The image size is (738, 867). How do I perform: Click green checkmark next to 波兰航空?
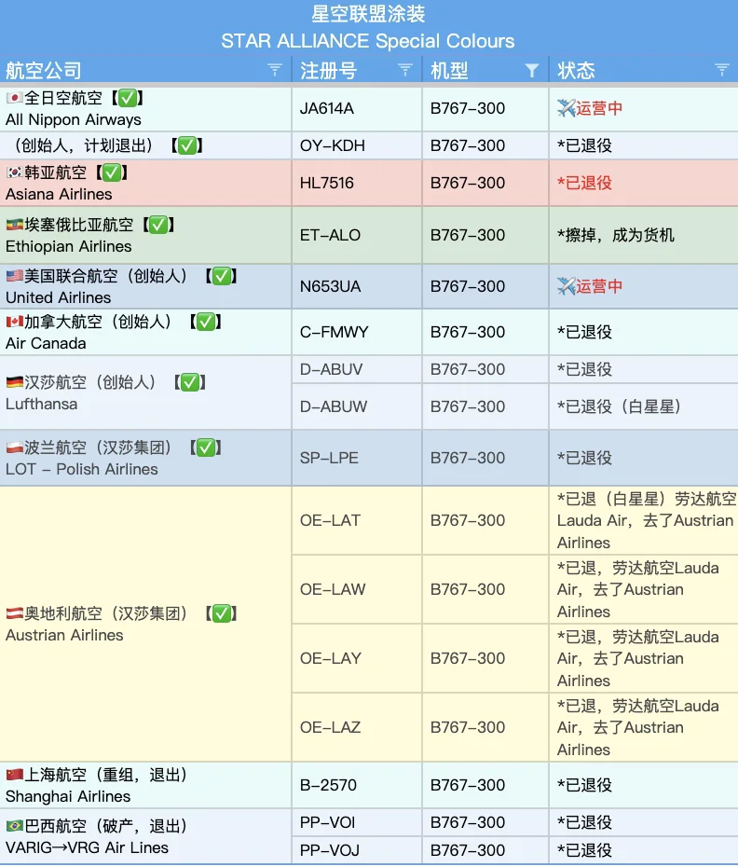click(x=205, y=447)
